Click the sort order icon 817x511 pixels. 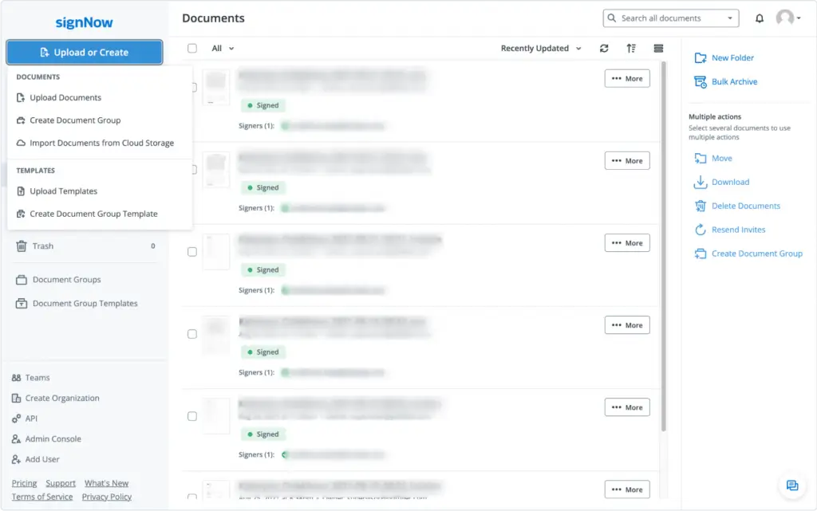pyautogui.click(x=631, y=49)
